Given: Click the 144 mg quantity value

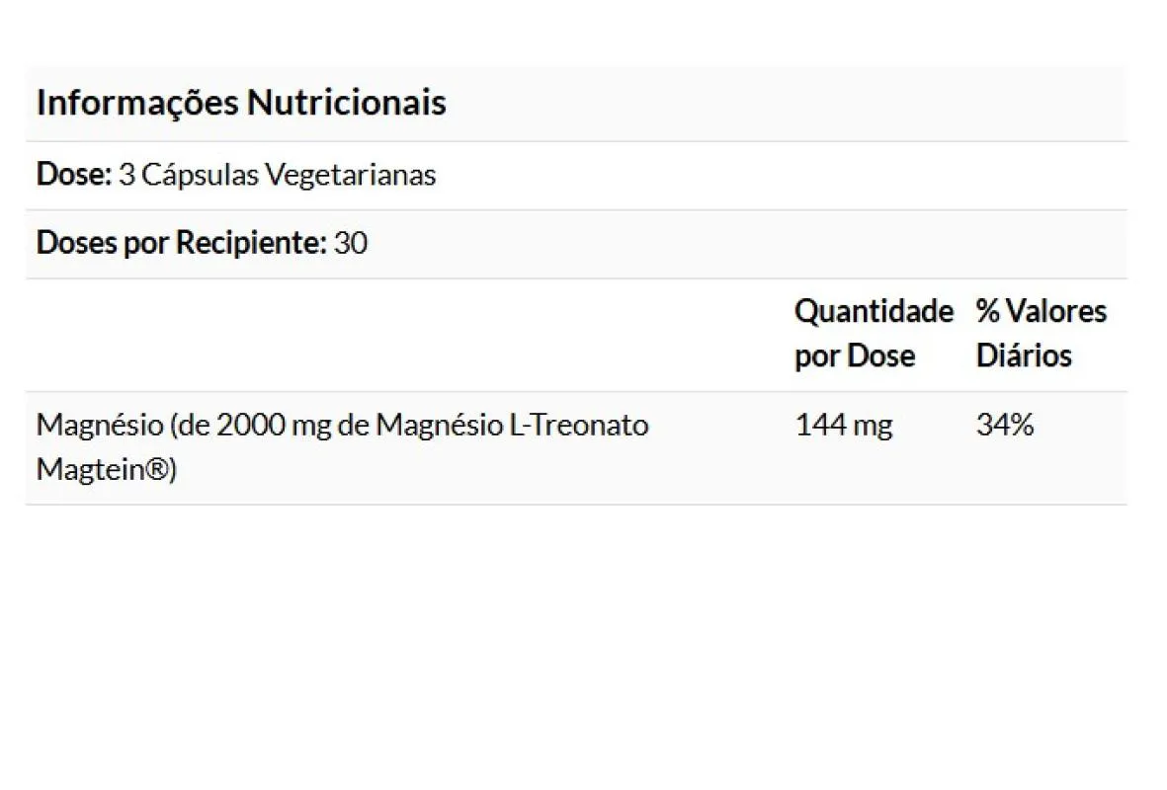Looking at the screenshot, I should pyautogui.click(x=843, y=426).
